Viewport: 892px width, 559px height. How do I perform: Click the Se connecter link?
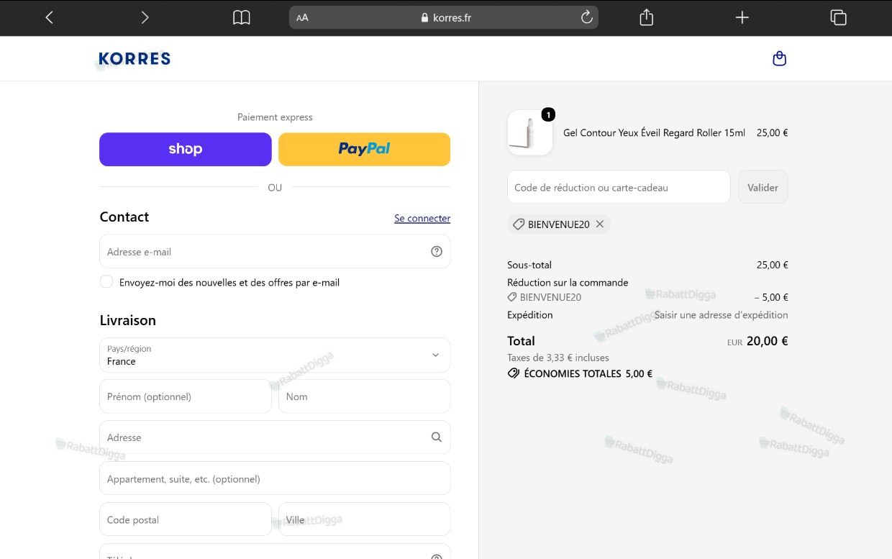click(422, 218)
